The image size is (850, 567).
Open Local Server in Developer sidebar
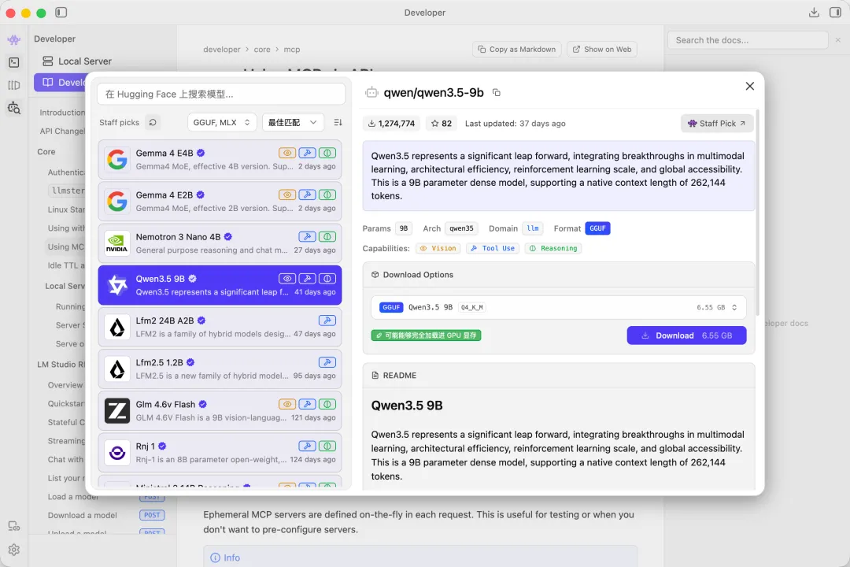(x=77, y=61)
